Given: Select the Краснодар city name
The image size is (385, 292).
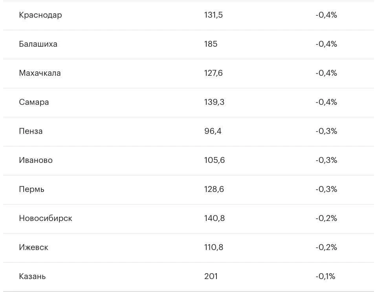Looking at the screenshot, I should pos(40,15).
